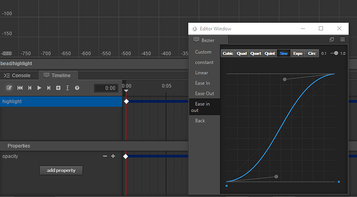The width and height of the screenshot is (357, 197).
Task: Switch to the Console tab
Action: pyautogui.click(x=17, y=75)
